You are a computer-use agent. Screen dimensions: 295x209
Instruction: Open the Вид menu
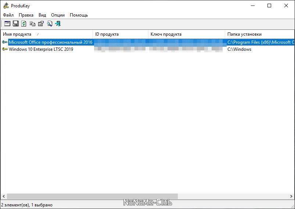coord(42,15)
